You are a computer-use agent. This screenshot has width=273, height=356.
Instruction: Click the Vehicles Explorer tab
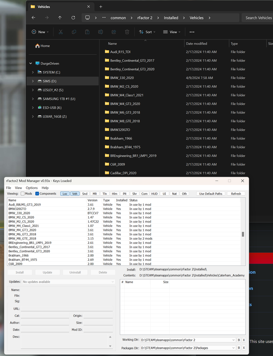click(x=60, y=7)
